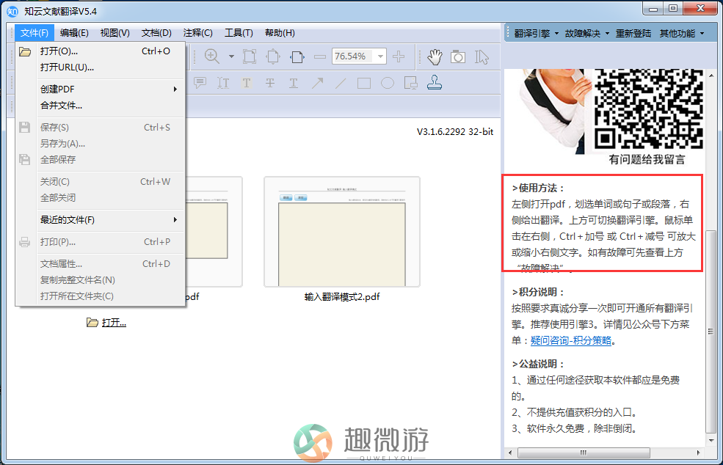The height and width of the screenshot is (465, 723).
Task: Open the magnifier tool dropdown arrow
Action: tap(231, 56)
